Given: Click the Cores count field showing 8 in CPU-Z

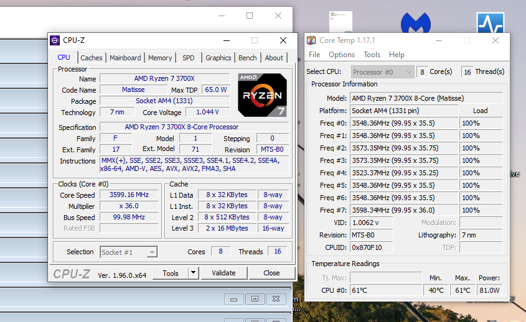Looking at the screenshot, I should pos(221,251).
